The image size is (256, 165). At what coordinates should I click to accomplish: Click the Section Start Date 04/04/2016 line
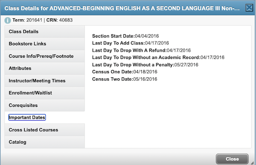(x=125, y=36)
